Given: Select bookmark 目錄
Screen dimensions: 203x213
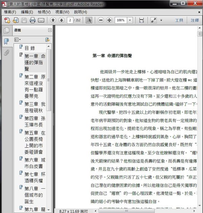Looking at the screenshot, I should click(x=30, y=48).
